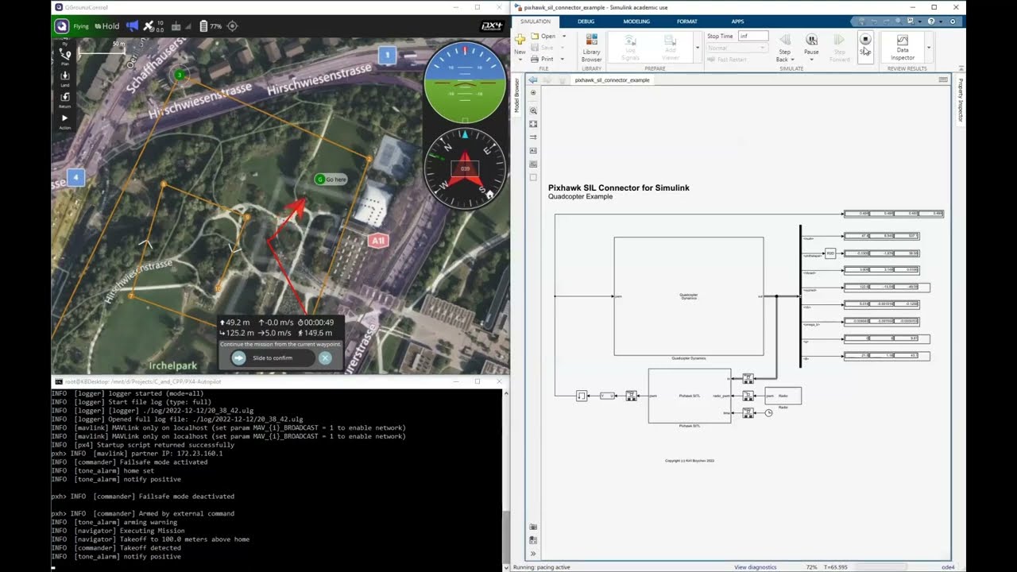Open the Simulink Library Browser
The image size is (1017, 572).
(591, 48)
